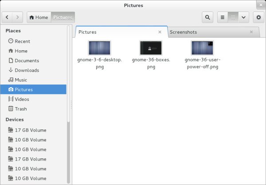Open Trash from the sidebar
Image resolution: width=266 pixels, height=185 pixels.
pos(20,109)
